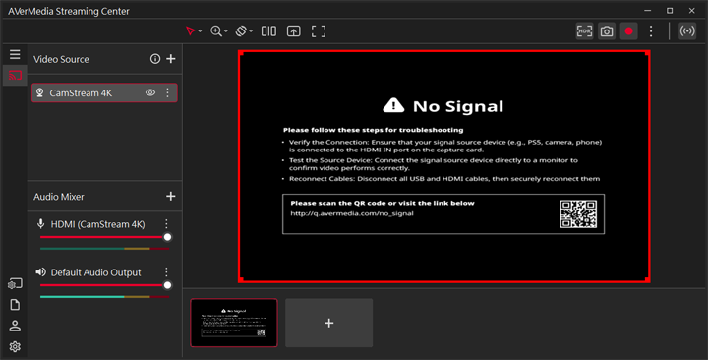The image size is (708, 360).
Task: Add a new video source
Action: pos(171,59)
